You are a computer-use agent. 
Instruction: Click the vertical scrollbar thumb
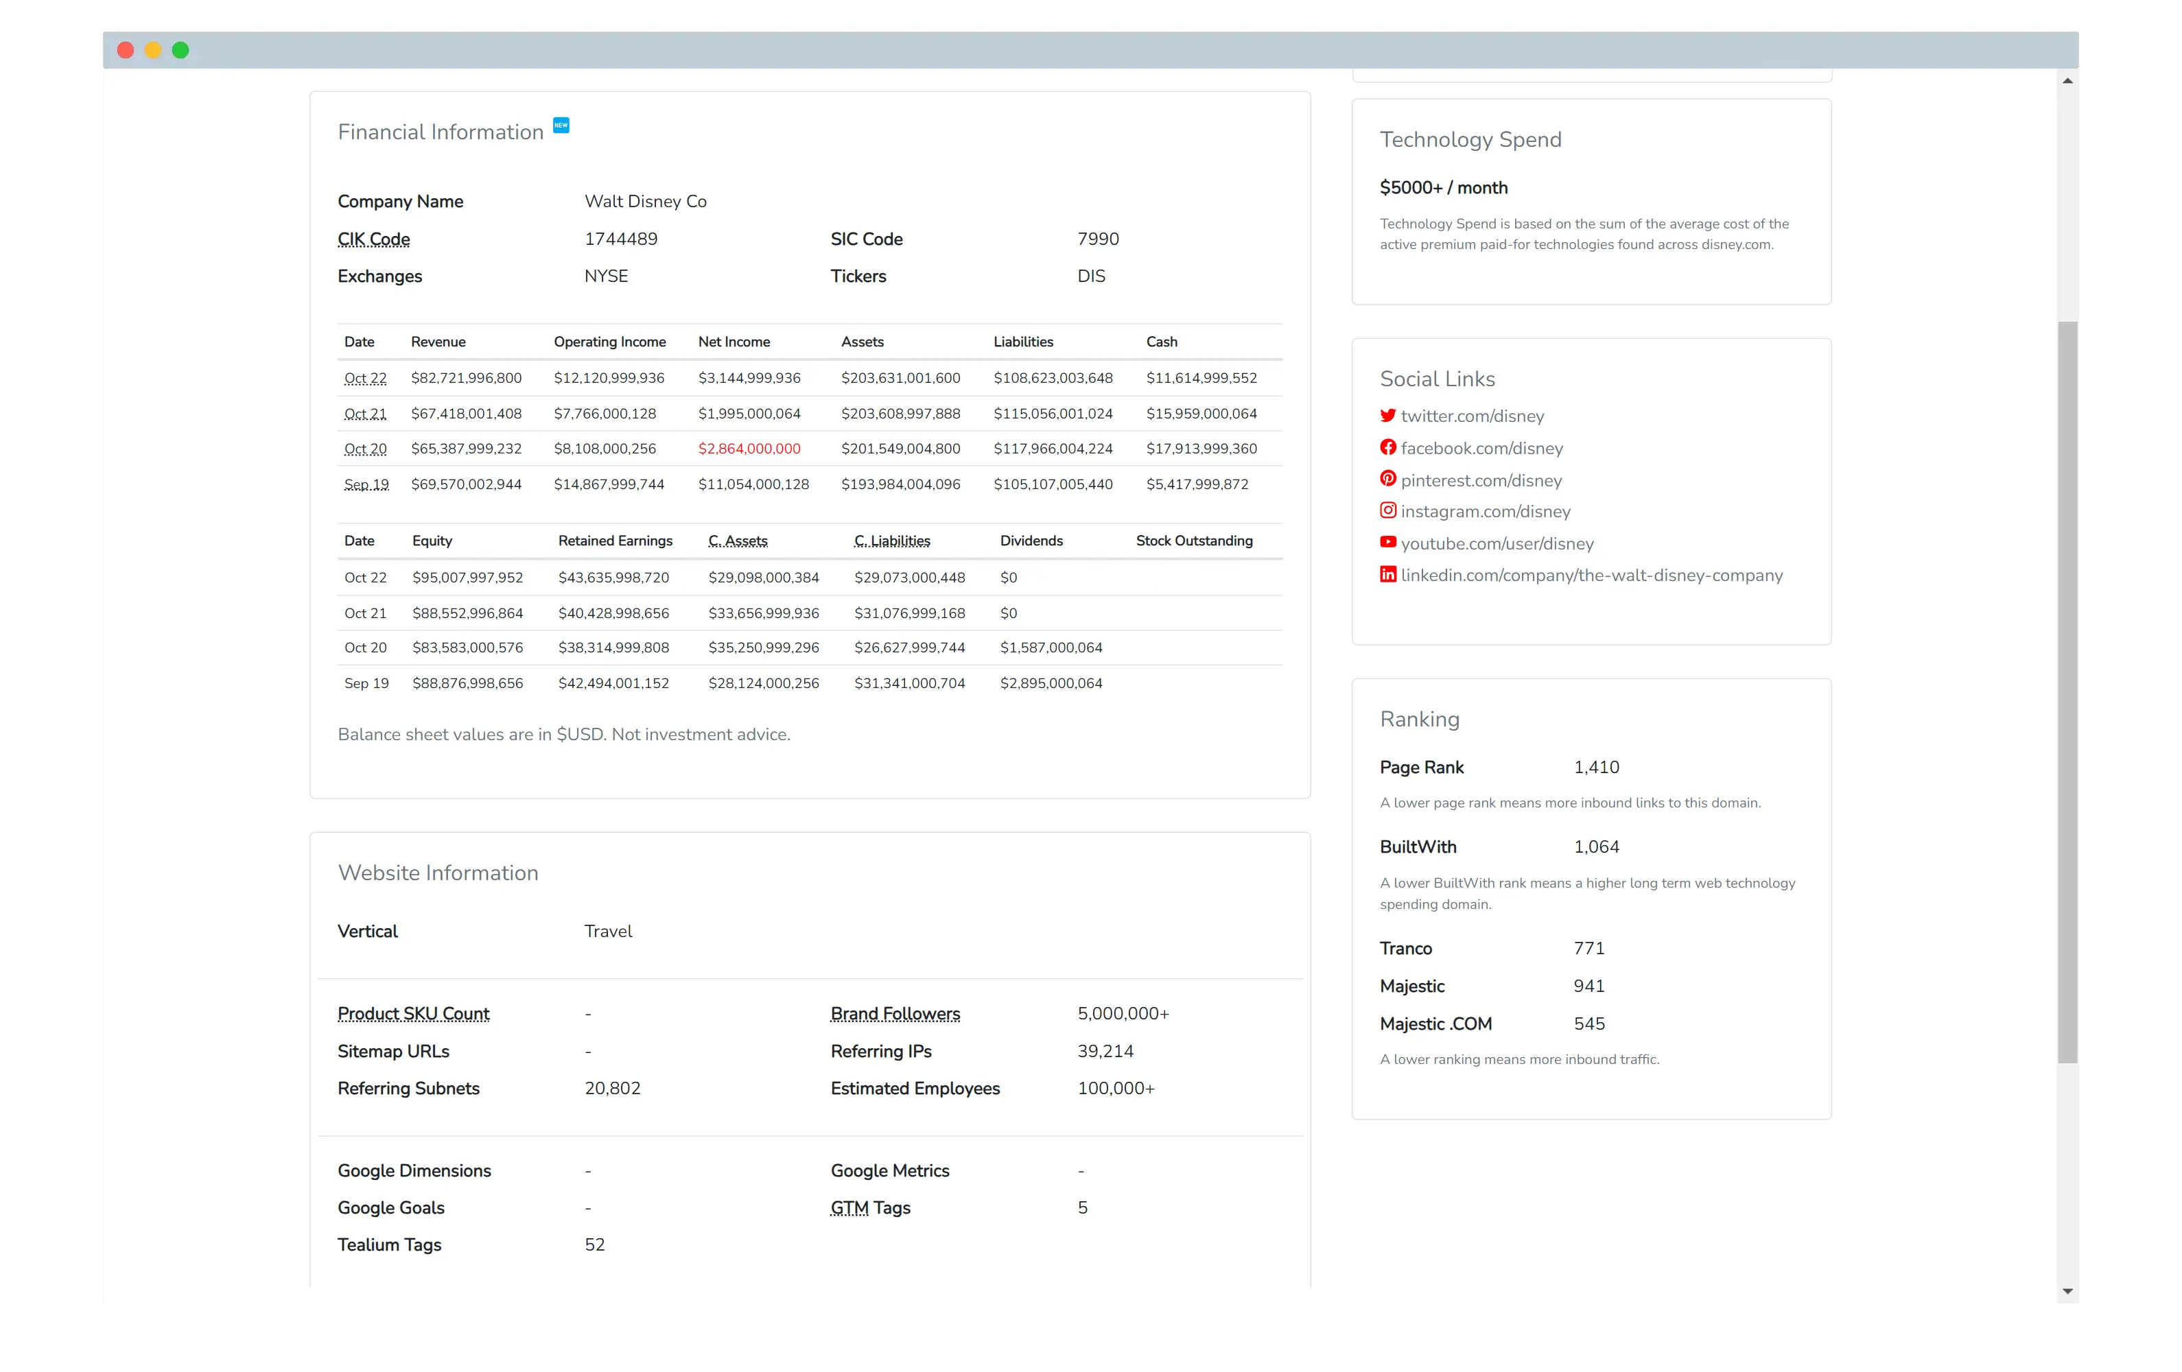[2067, 692]
